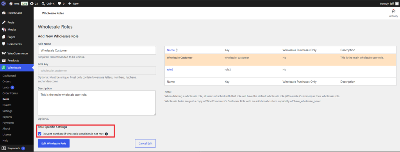The height and width of the screenshot is (152, 400).
Task: Open the About submenu item
Action: pos(6,128)
